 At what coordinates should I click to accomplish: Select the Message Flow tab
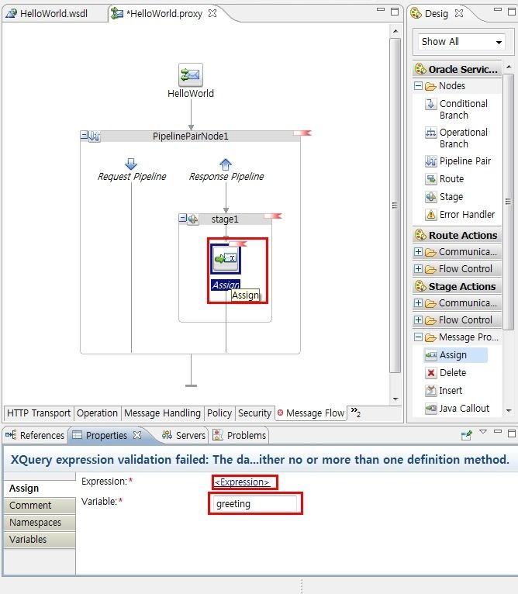click(311, 413)
